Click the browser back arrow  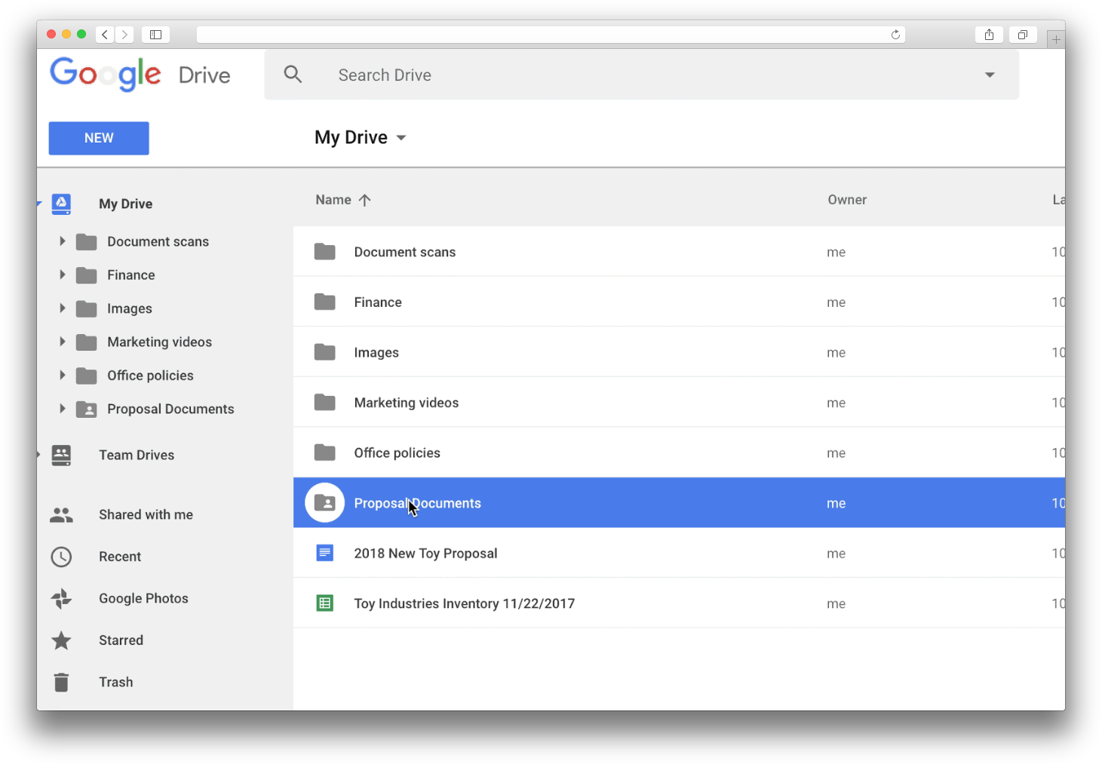[105, 35]
